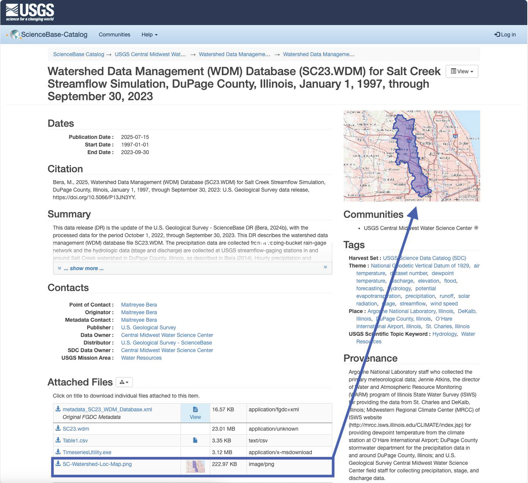Click the DuPage County, Illinois place tag

pyautogui.click(x=403, y=319)
